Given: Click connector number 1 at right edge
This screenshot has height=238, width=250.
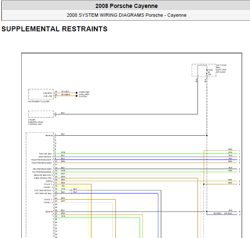Looking at the screenshot, I should [x=240, y=151].
